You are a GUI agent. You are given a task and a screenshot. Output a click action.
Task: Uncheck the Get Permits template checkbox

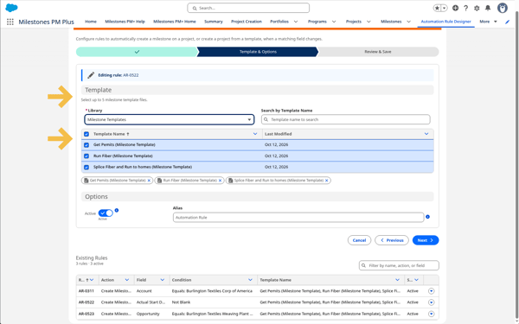[86, 145]
